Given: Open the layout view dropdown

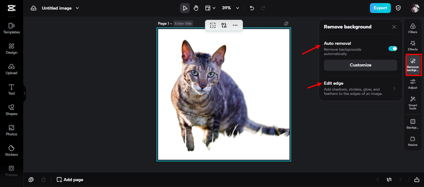Looking at the screenshot, I should point(210,8).
